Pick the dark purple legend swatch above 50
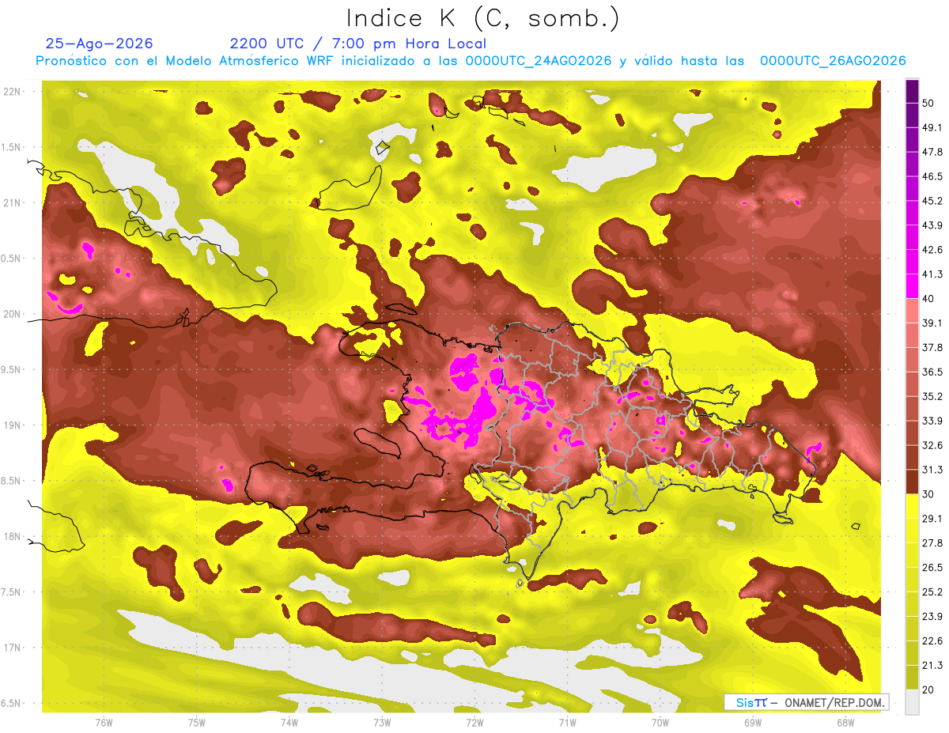Image resolution: width=949 pixels, height=733 pixels. (x=912, y=92)
